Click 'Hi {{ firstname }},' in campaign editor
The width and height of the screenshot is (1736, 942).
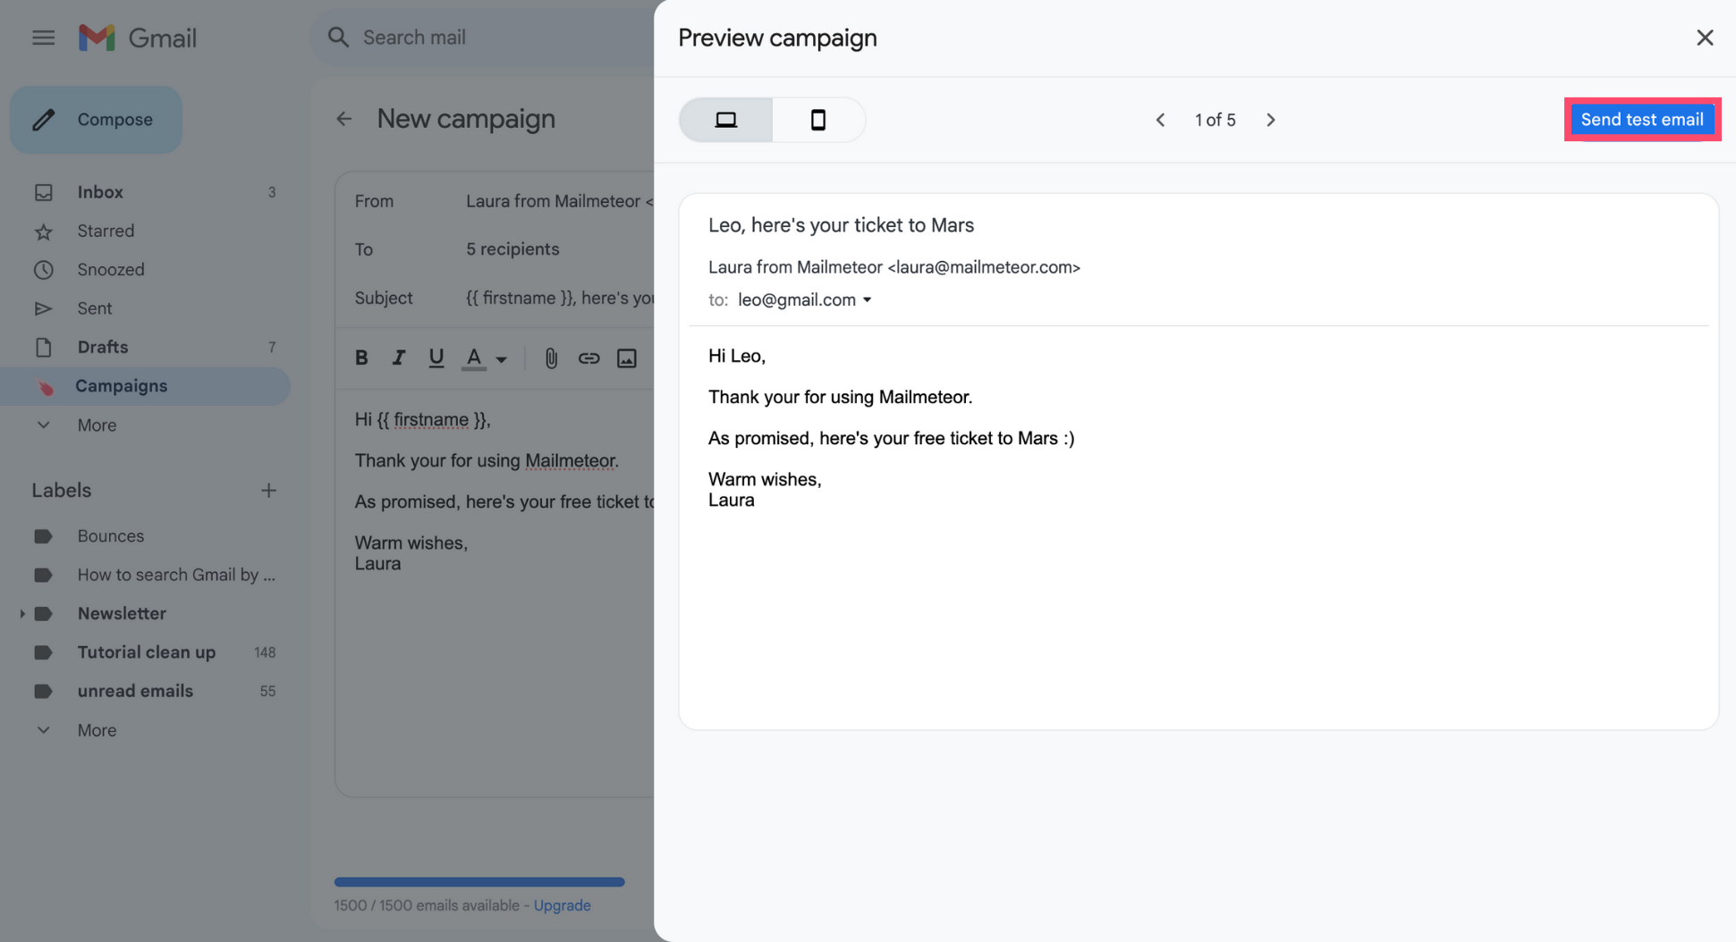coord(422,419)
